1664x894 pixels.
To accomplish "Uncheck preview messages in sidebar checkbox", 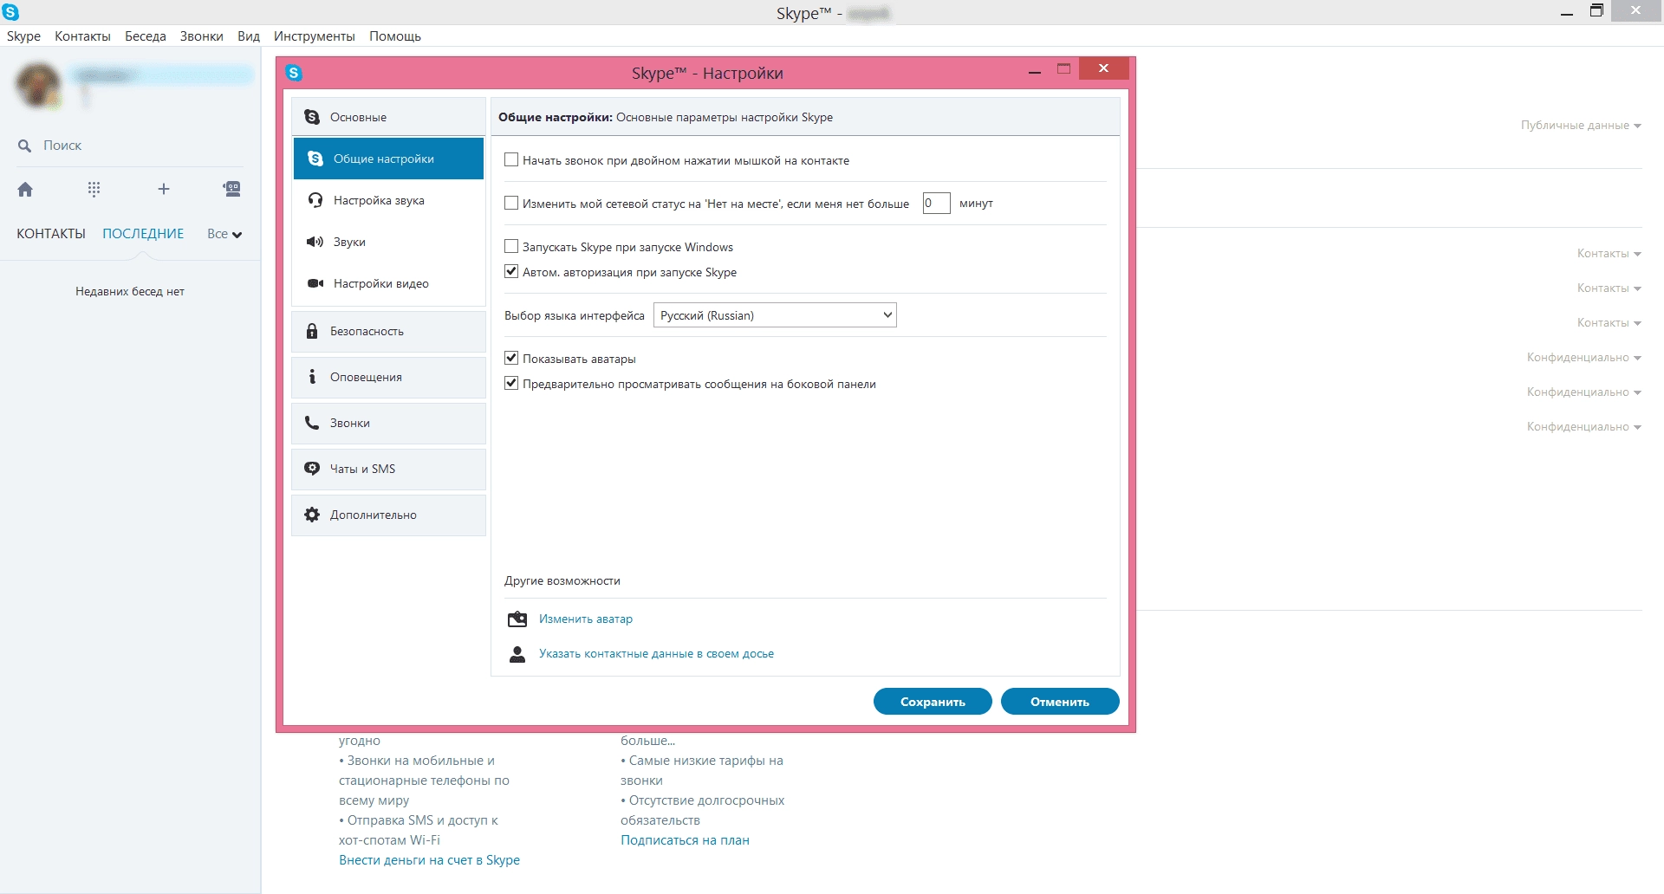I will [x=511, y=384].
